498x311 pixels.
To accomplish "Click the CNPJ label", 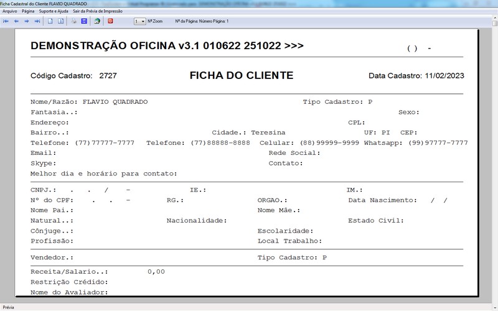I will pos(44,190).
